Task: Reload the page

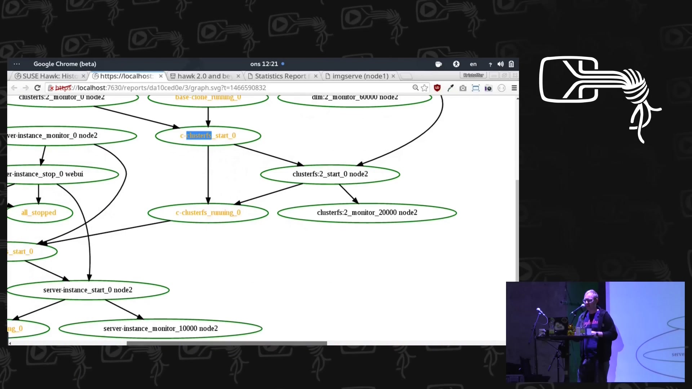Action: (37, 88)
